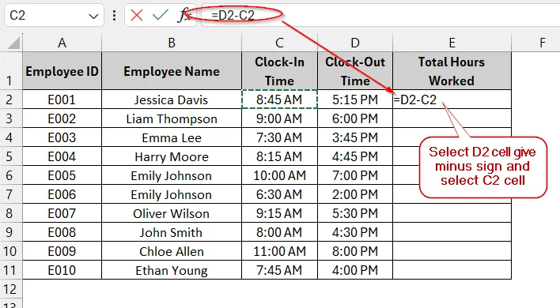Select cell containing E010

[62, 270]
